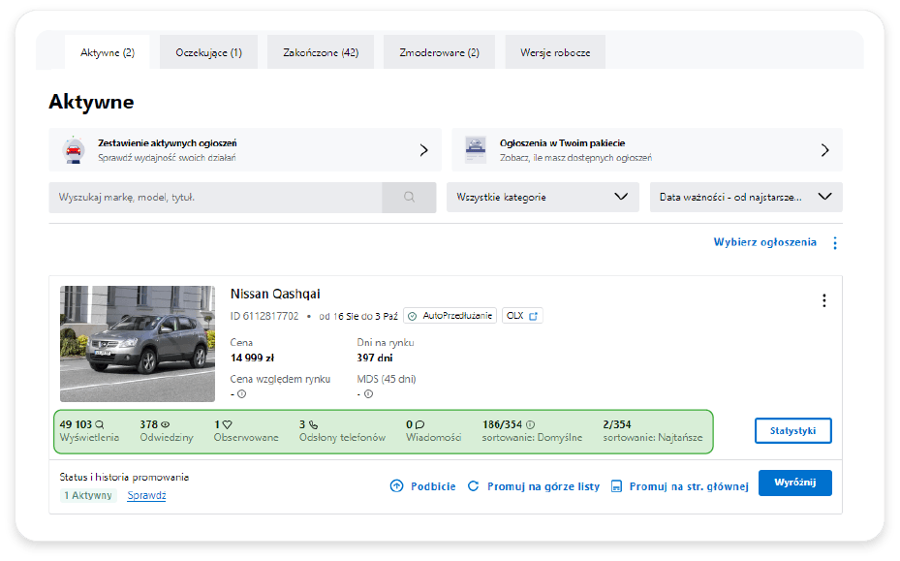Click the search magnifier button
900x561 pixels.
tap(409, 197)
